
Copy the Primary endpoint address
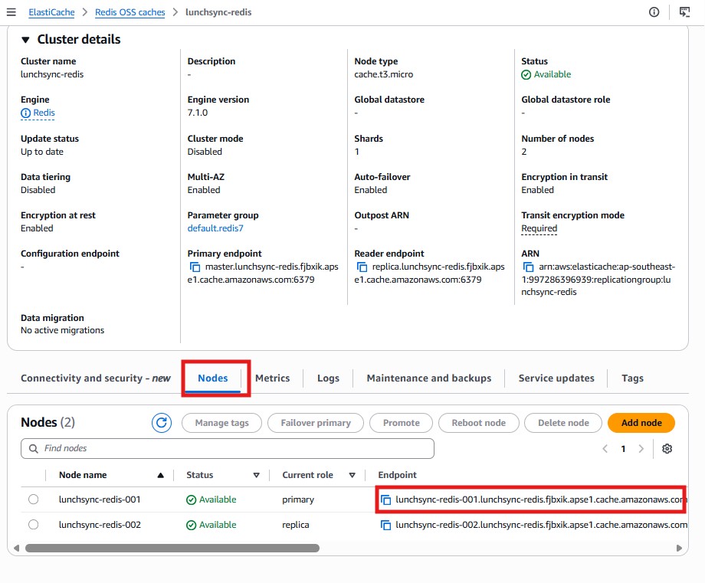195,267
